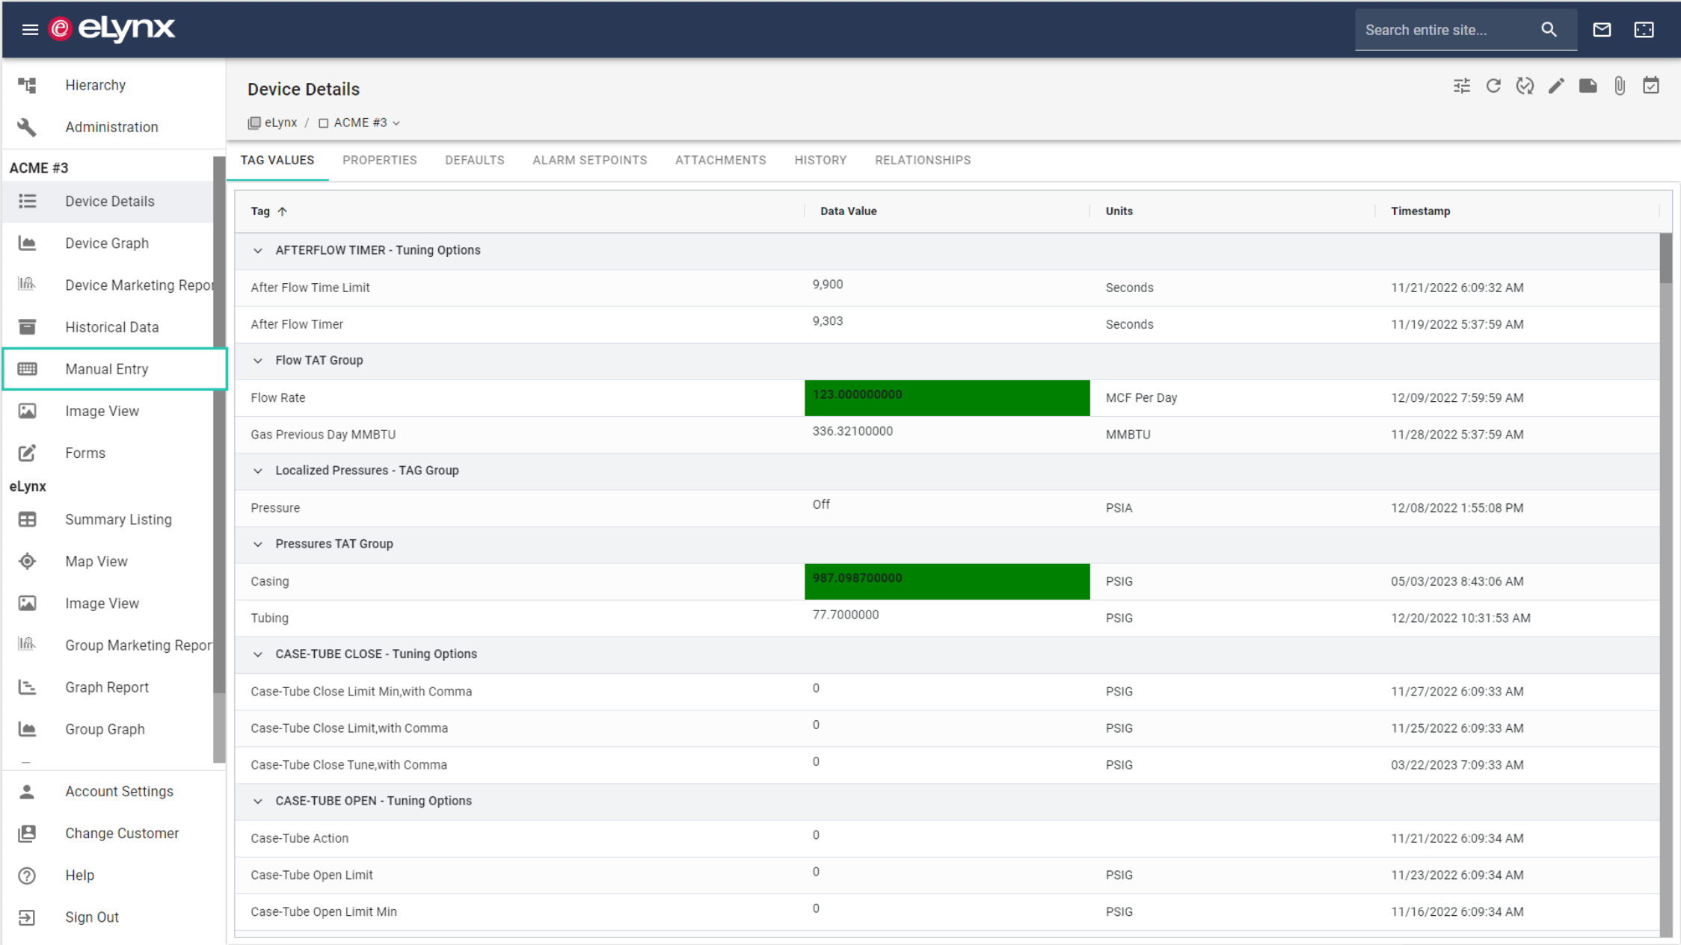Viewport: 1681px width, 945px height.
Task: Click Change Customer
Action: tap(114, 833)
